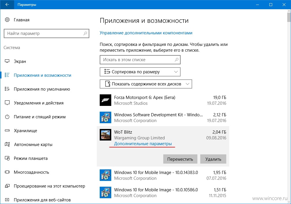Screen dimensions: 291x204
Task: Open Дополнительные параметры for WoT Blitz
Action: (x=143, y=144)
